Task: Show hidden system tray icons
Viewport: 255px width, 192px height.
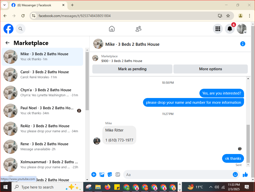Action: (x=211, y=187)
